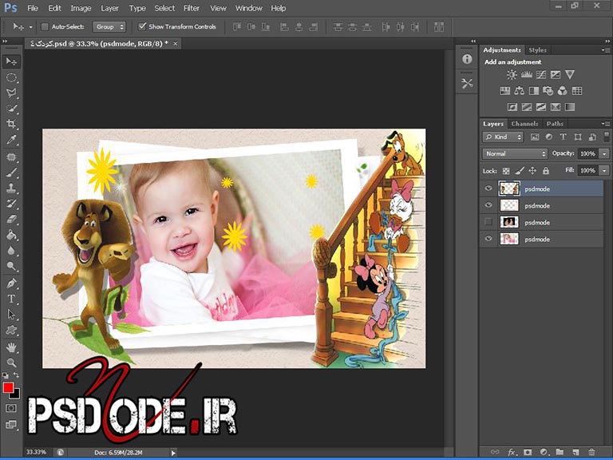Open the Layers panel flyout menu
Screen dimensions: 613x460
[x=606, y=124]
